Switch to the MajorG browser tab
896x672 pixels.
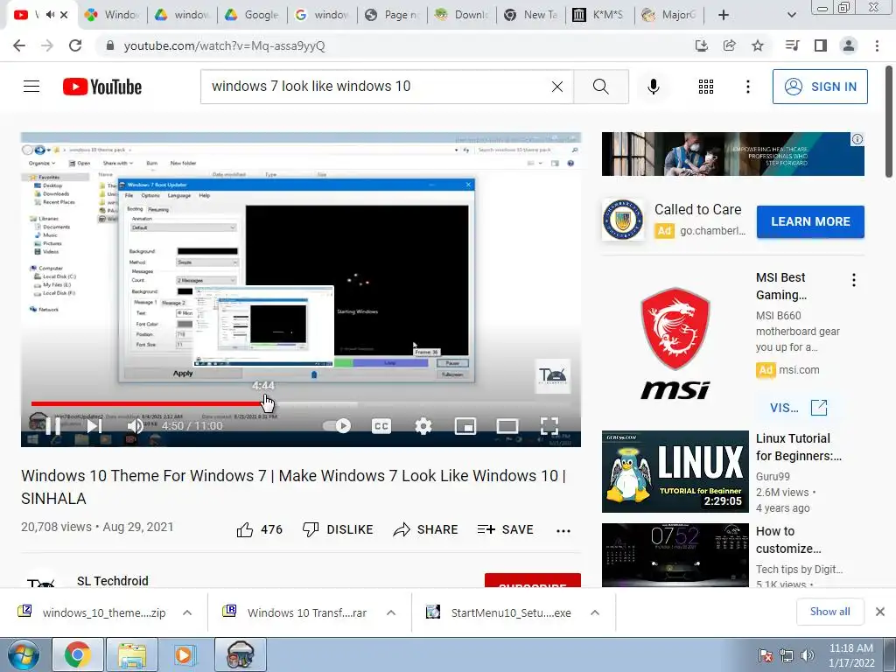tap(668, 15)
